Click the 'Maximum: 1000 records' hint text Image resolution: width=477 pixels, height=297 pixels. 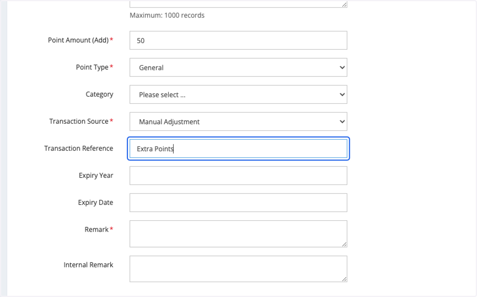coord(167,16)
